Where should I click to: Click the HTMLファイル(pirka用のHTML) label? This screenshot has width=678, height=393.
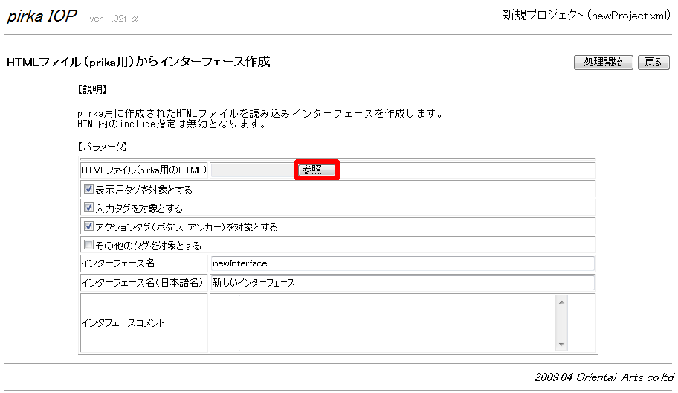143,170
